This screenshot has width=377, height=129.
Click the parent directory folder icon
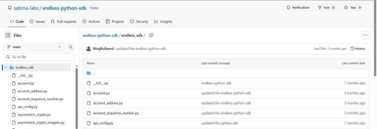(89, 73)
